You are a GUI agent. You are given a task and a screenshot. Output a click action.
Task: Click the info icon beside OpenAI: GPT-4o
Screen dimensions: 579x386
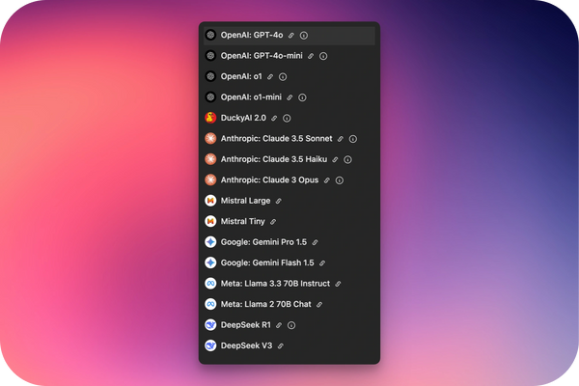[304, 35]
